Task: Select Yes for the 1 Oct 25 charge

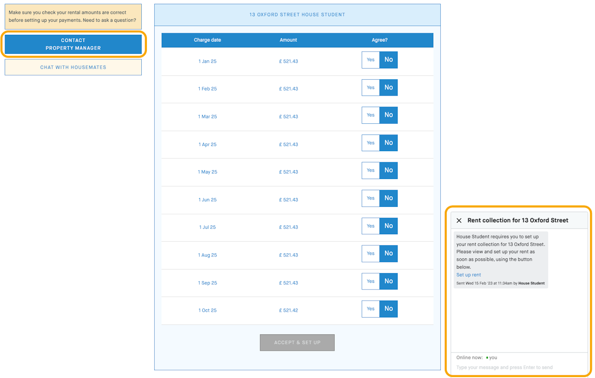Action: [x=370, y=308]
